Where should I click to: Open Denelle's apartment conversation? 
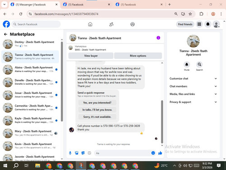pyautogui.click(x=30, y=82)
